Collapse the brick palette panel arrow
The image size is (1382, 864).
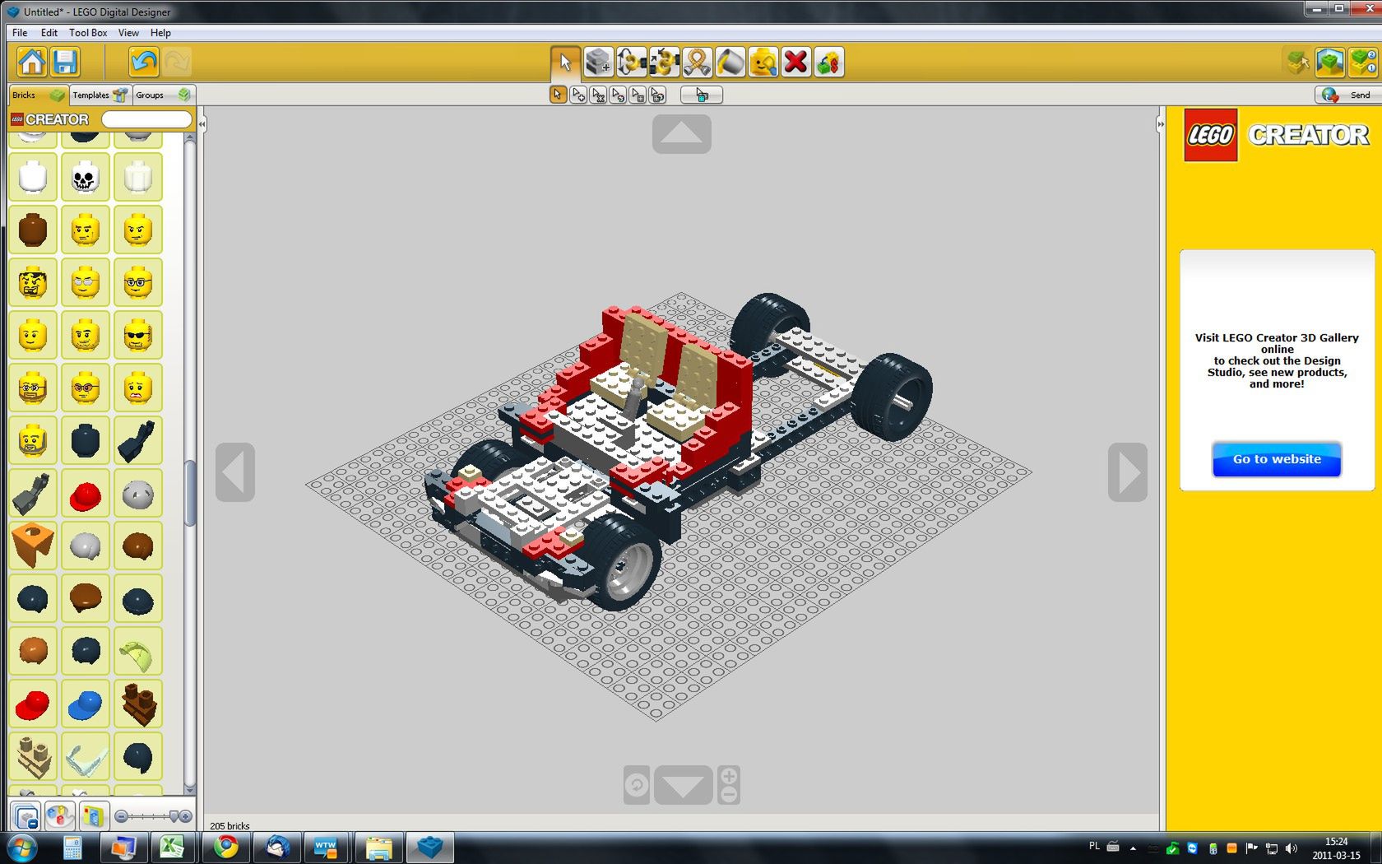point(202,124)
